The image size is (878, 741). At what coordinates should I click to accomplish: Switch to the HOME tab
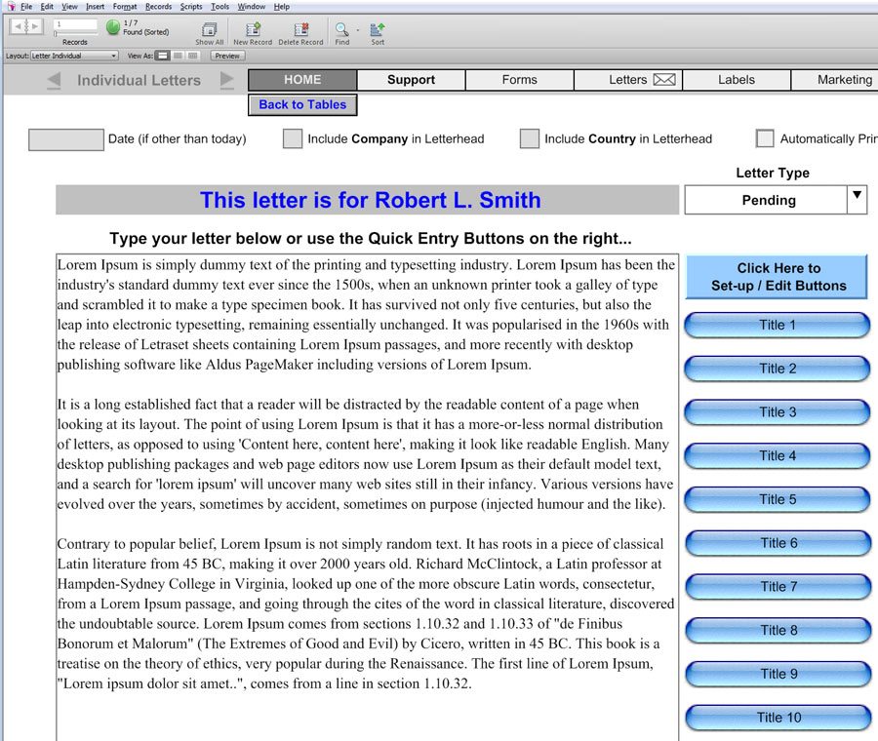point(302,80)
